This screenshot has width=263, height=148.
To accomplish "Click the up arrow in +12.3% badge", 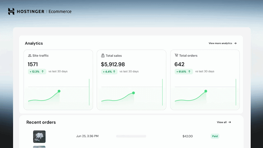I will 43,71.
